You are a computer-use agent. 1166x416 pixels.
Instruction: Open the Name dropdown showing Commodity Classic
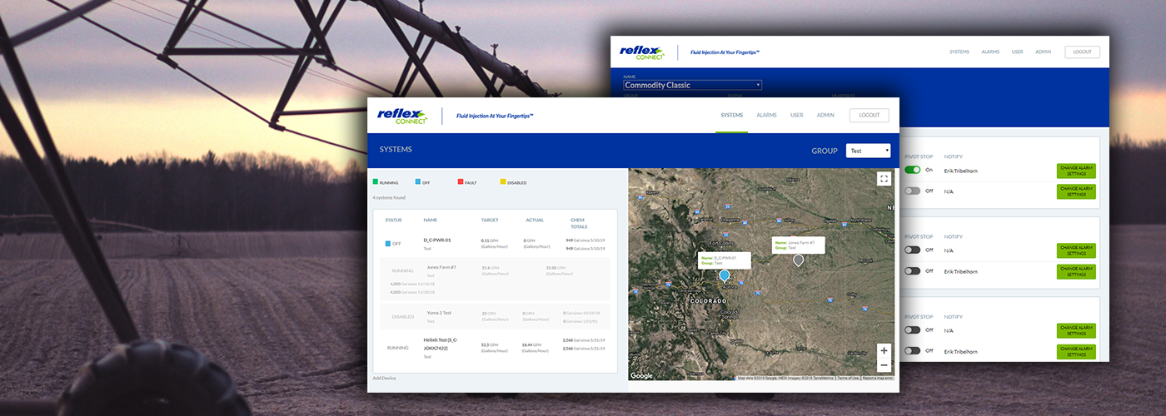pos(692,85)
